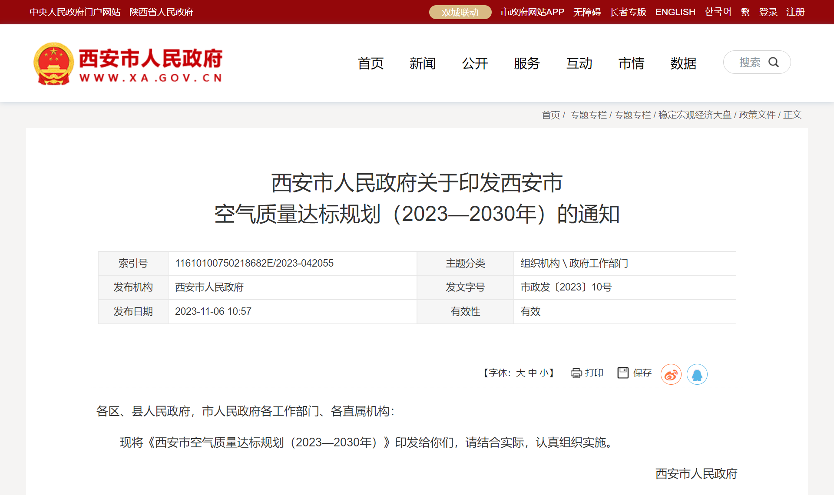Viewport: 834px width, 495px height.
Task: Open the 公开 navigation menu
Action: [475, 63]
